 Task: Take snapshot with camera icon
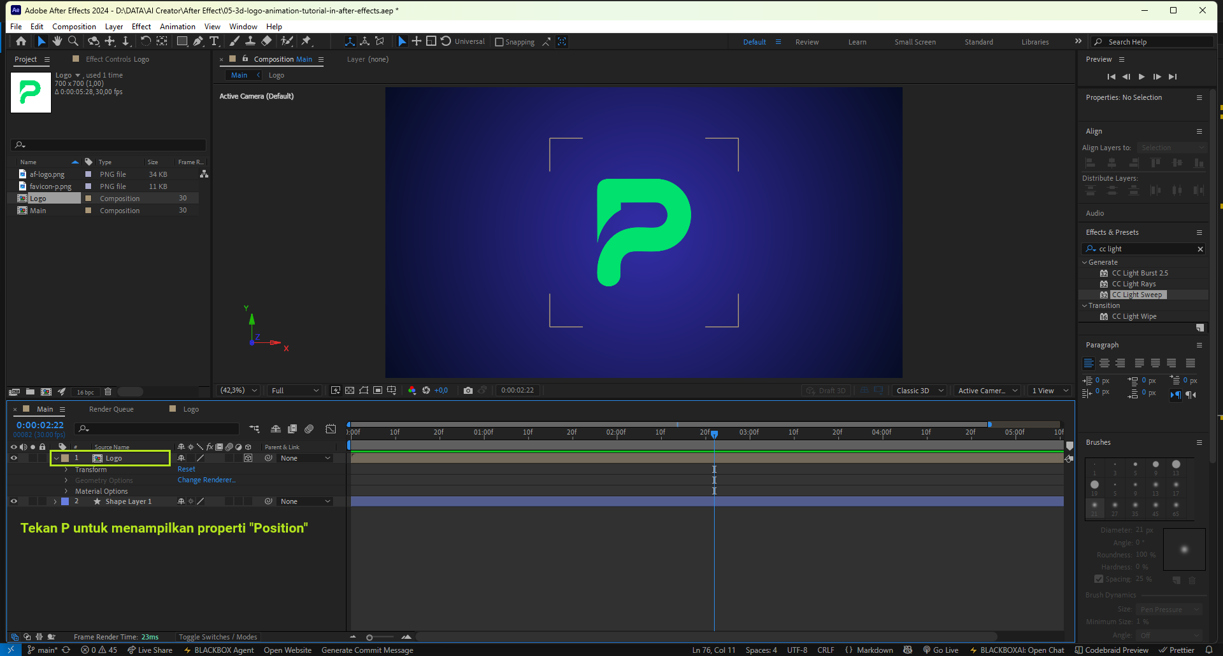pyautogui.click(x=468, y=390)
